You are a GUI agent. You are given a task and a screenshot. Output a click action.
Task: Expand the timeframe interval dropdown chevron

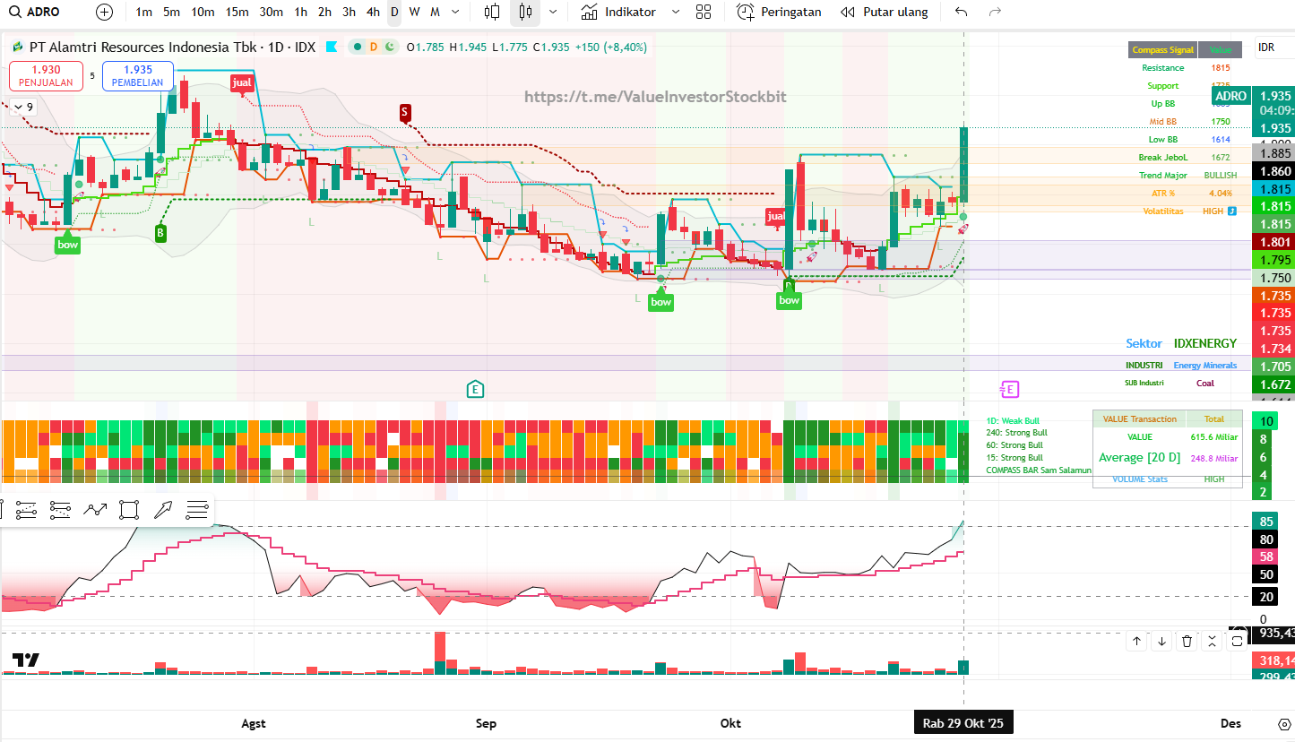[x=455, y=13]
